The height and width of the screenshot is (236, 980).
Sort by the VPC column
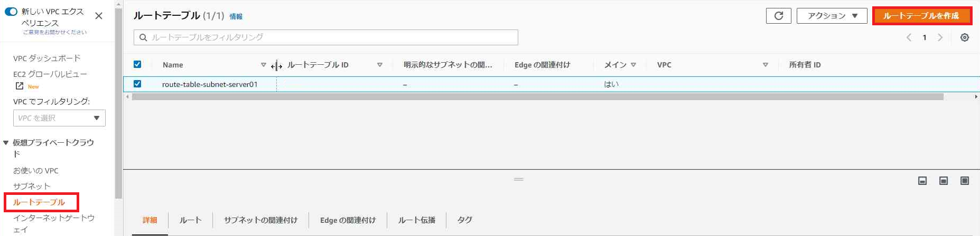[766, 65]
